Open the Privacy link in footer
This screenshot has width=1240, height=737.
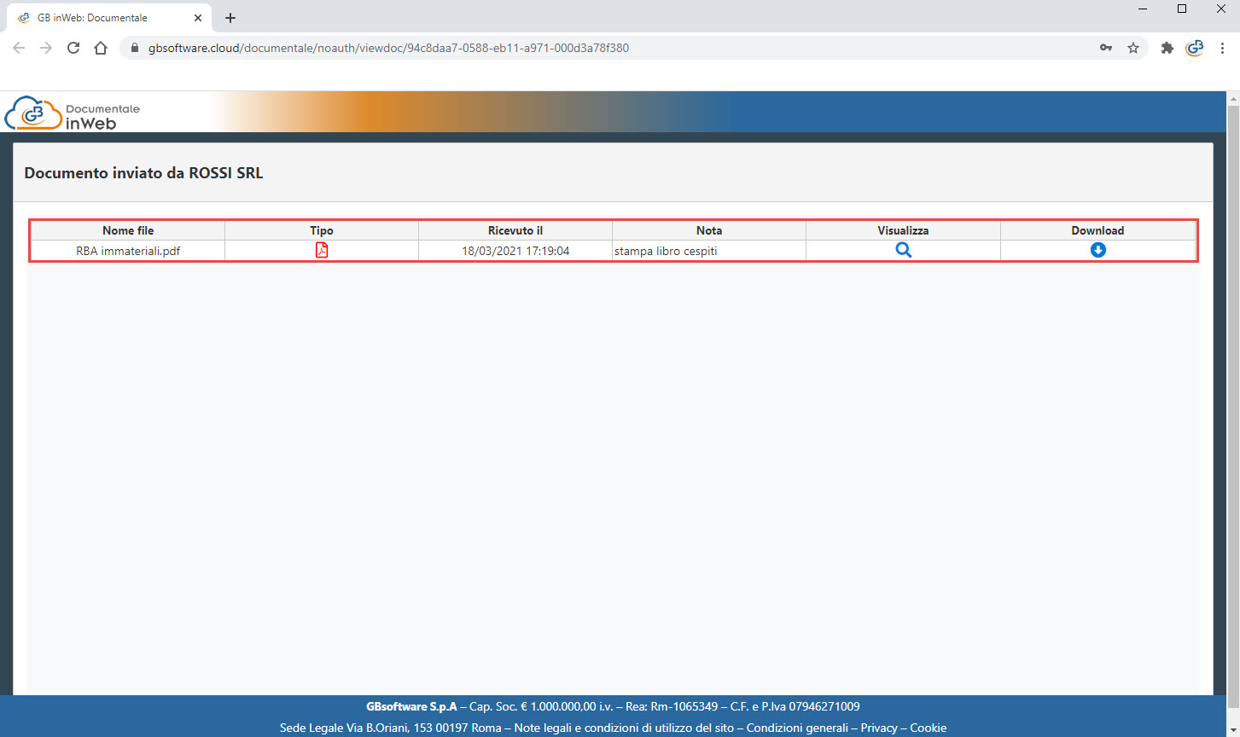click(x=879, y=728)
